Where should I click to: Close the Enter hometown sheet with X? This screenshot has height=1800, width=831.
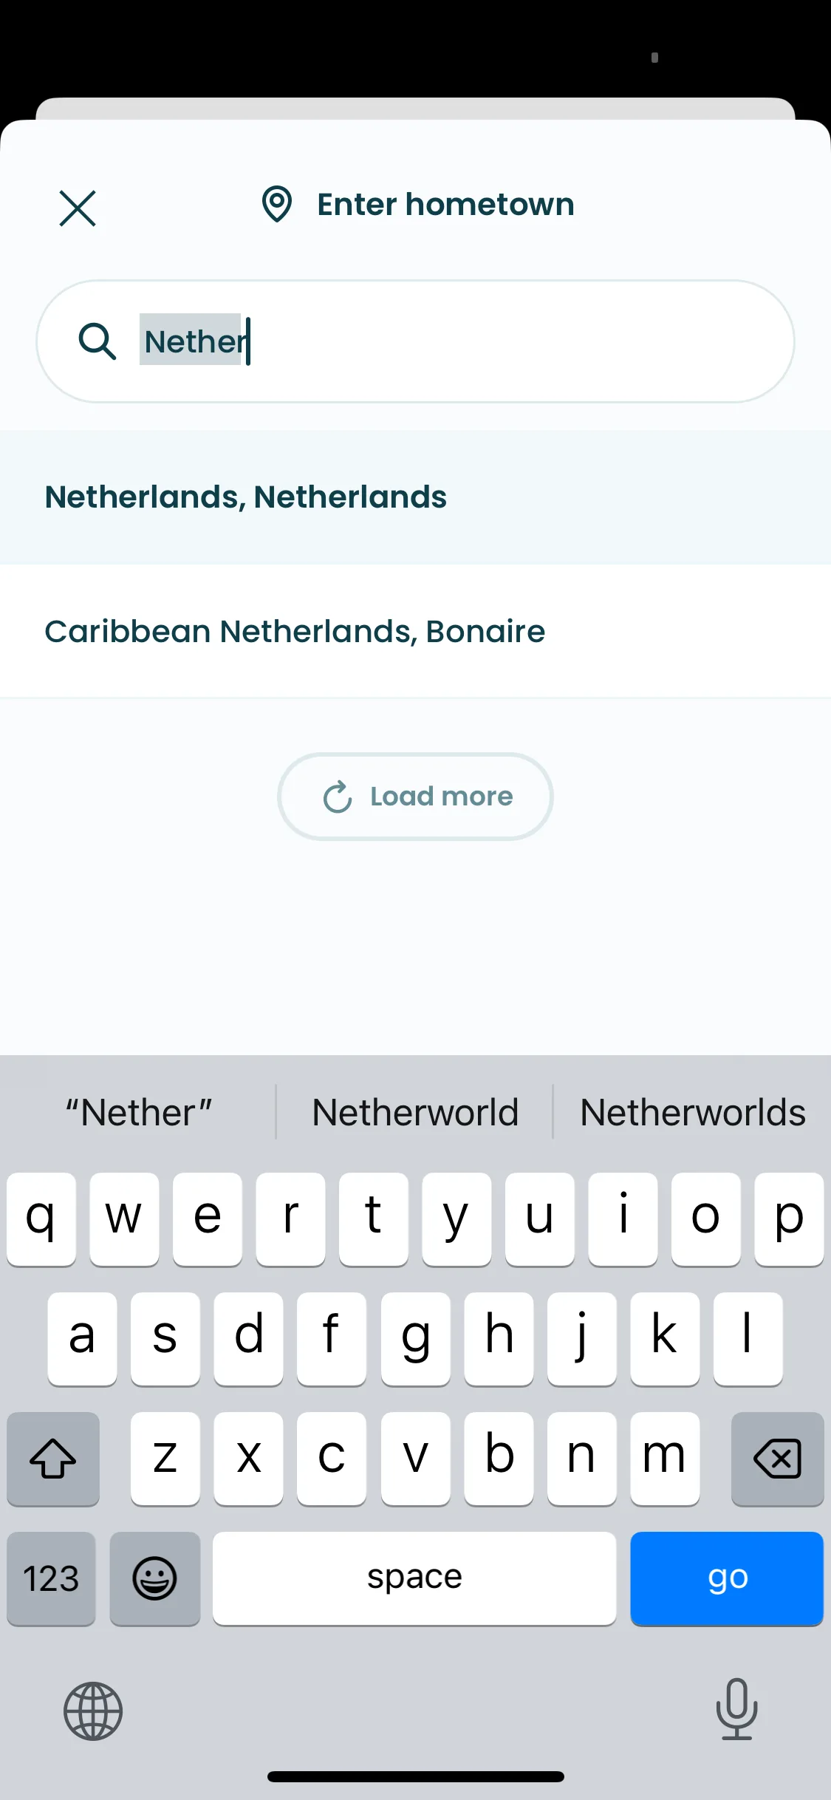pos(78,208)
